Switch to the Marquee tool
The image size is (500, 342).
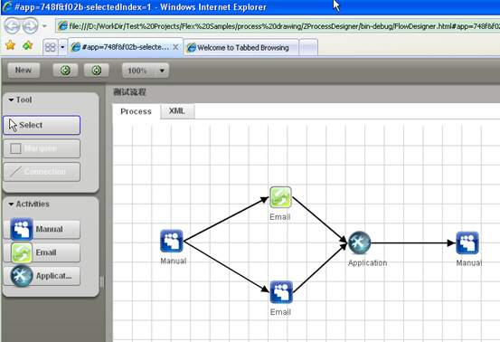coord(42,148)
